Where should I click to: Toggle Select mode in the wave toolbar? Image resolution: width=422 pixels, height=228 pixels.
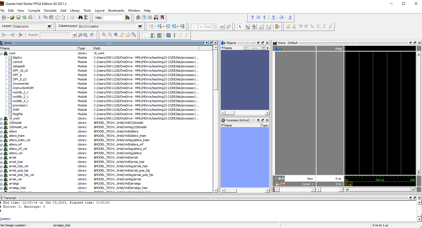(x=240, y=26)
